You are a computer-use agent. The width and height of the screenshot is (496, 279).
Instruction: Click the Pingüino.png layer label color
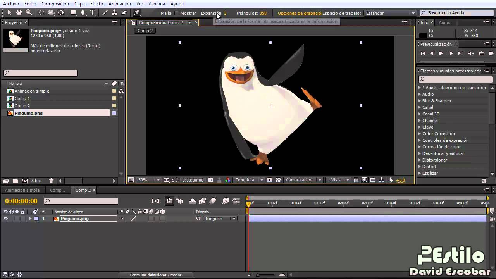pyautogui.click(x=36, y=219)
